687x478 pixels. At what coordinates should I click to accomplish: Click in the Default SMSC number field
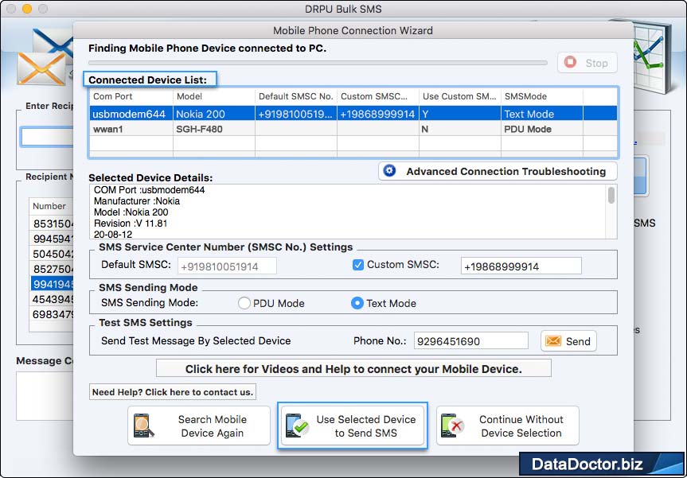pyautogui.click(x=227, y=266)
